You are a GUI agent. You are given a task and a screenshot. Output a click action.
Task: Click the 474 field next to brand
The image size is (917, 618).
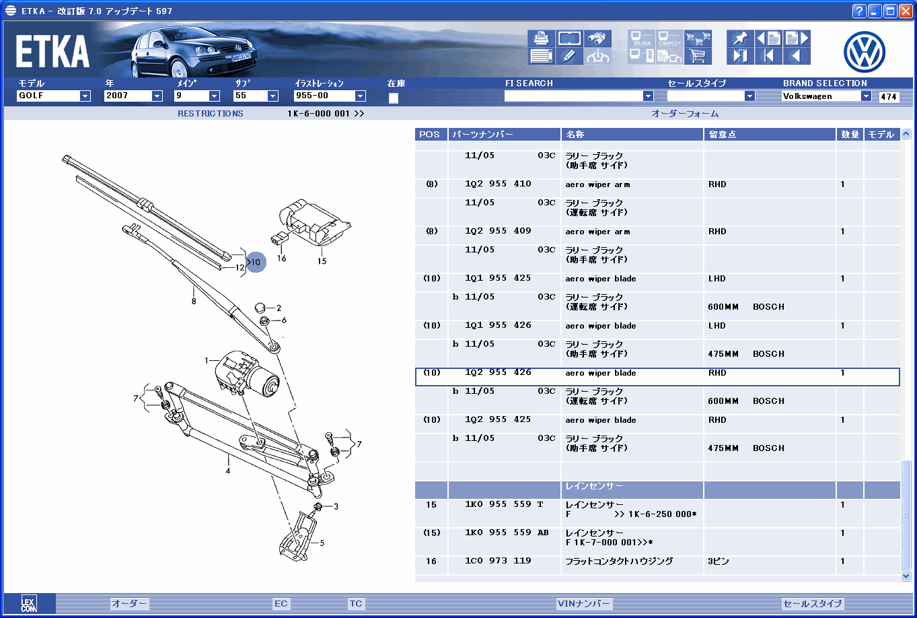pos(889,97)
